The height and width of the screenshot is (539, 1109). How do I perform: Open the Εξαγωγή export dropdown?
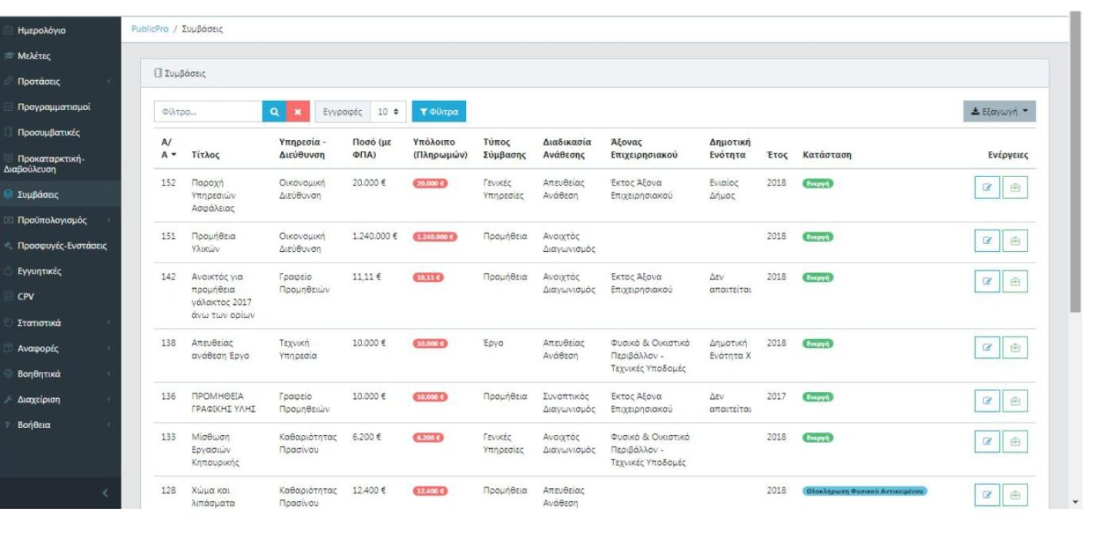pyautogui.click(x=1000, y=112)
